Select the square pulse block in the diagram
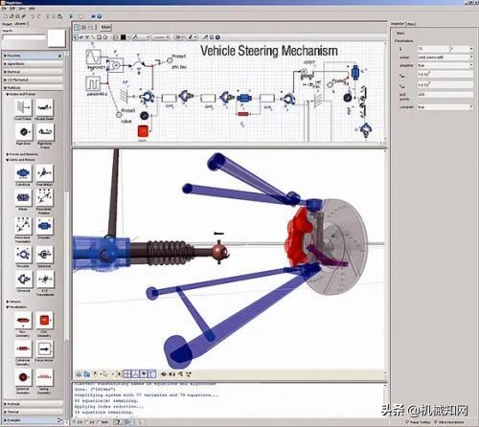Screen dimensions: 479x427 (x=93, y=84)
